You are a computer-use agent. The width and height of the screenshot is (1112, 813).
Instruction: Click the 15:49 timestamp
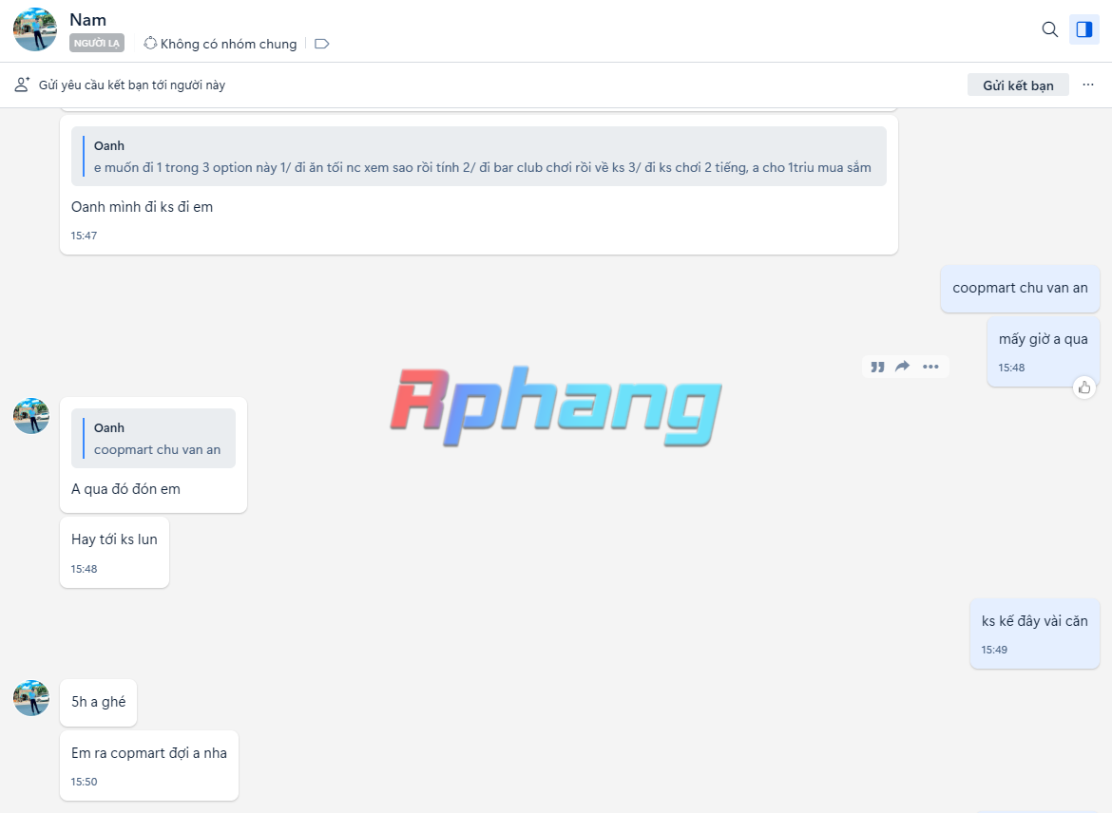994,650
